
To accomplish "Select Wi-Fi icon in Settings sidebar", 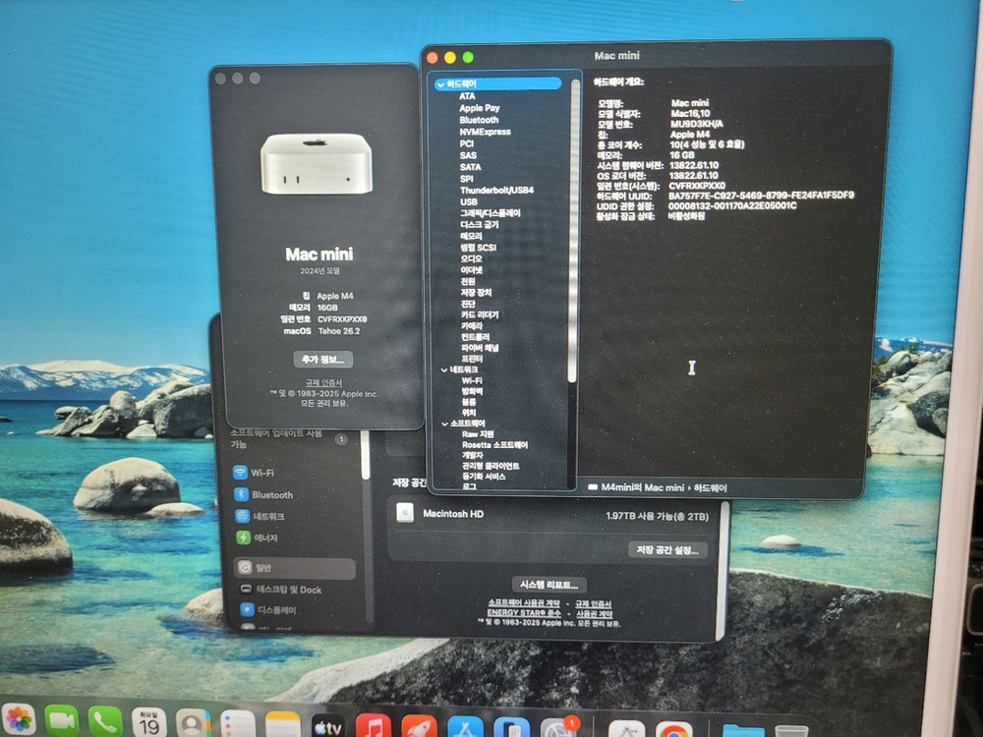I will pyautogui.click(x=241, y=473).
